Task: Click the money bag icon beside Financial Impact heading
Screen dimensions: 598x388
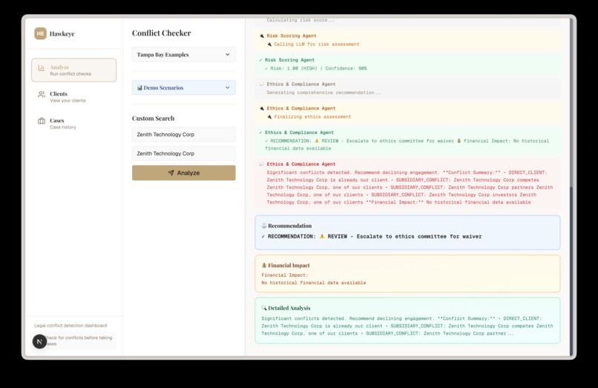Action: pyautogui.click(x=264, y=265)
